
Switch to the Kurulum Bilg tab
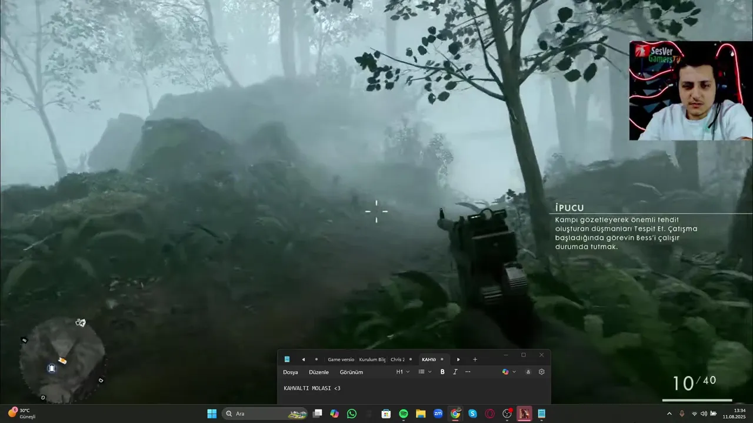coord(372,360)
